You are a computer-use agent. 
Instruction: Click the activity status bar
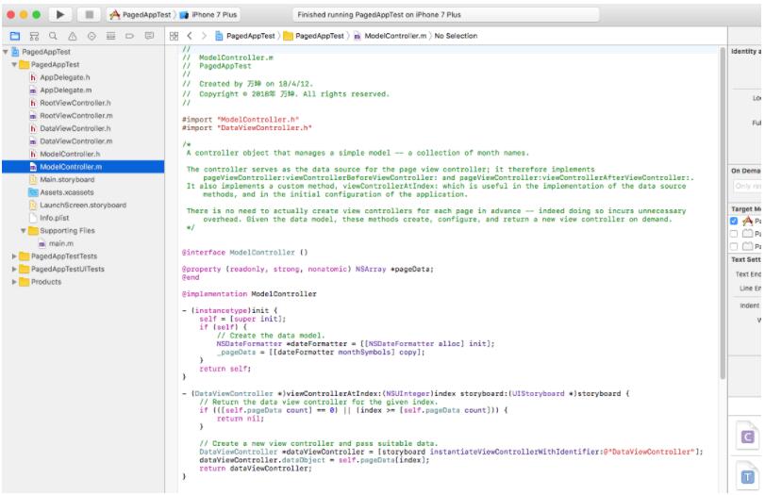445,15
